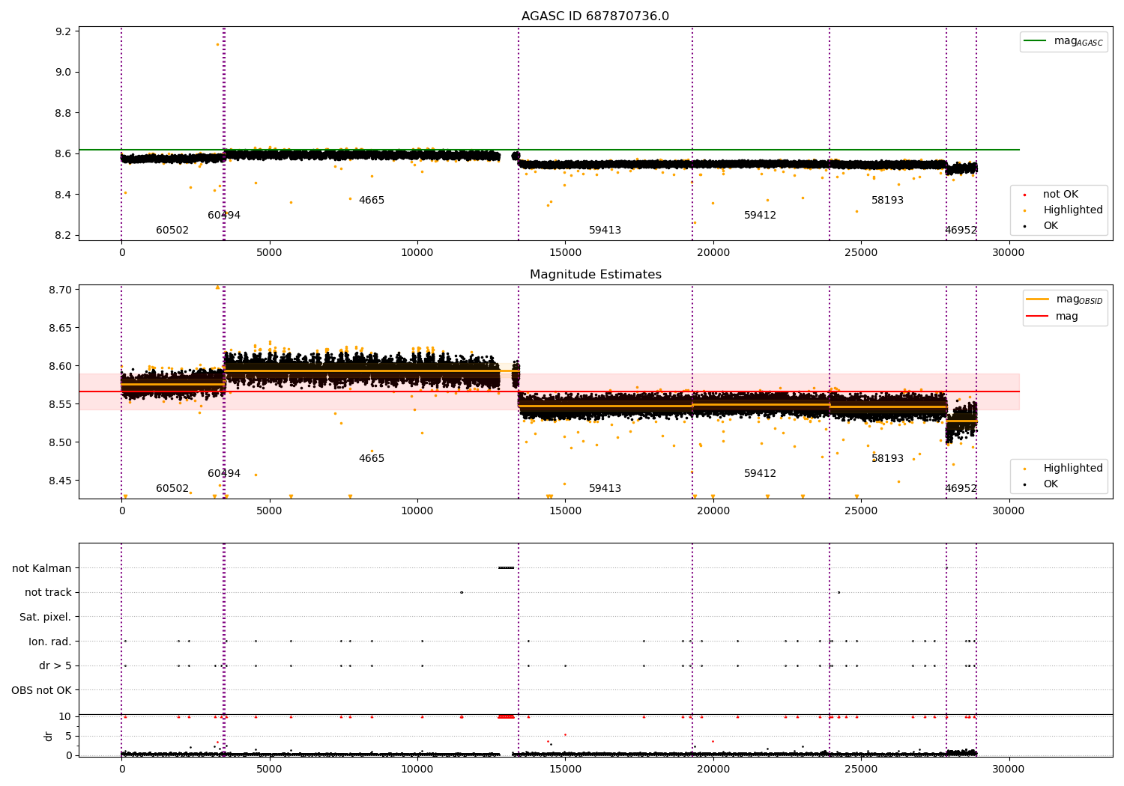The image size is (1124, 786).
Task: Click obsid label 59412 in the top plot
Action: click(x=760, y=215)
